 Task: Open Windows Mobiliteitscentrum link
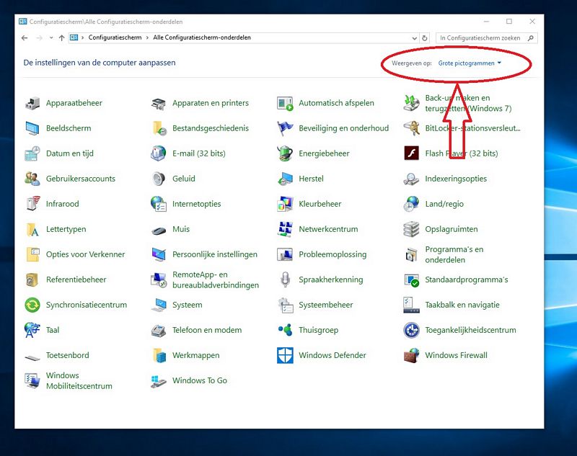pyautogui.click(x=79, y=380)
